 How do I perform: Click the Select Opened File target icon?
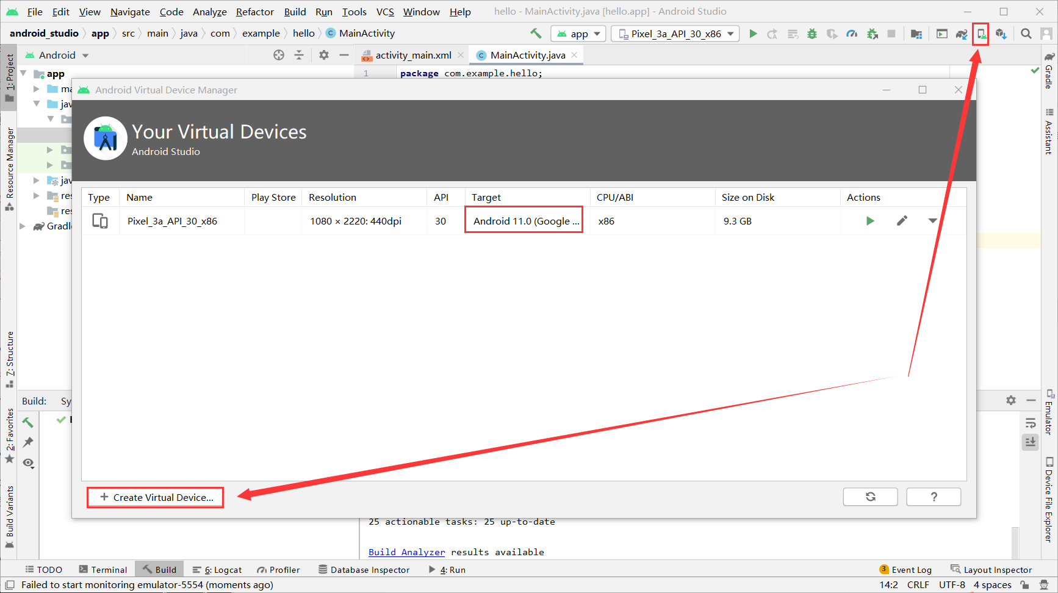[279, 55]
